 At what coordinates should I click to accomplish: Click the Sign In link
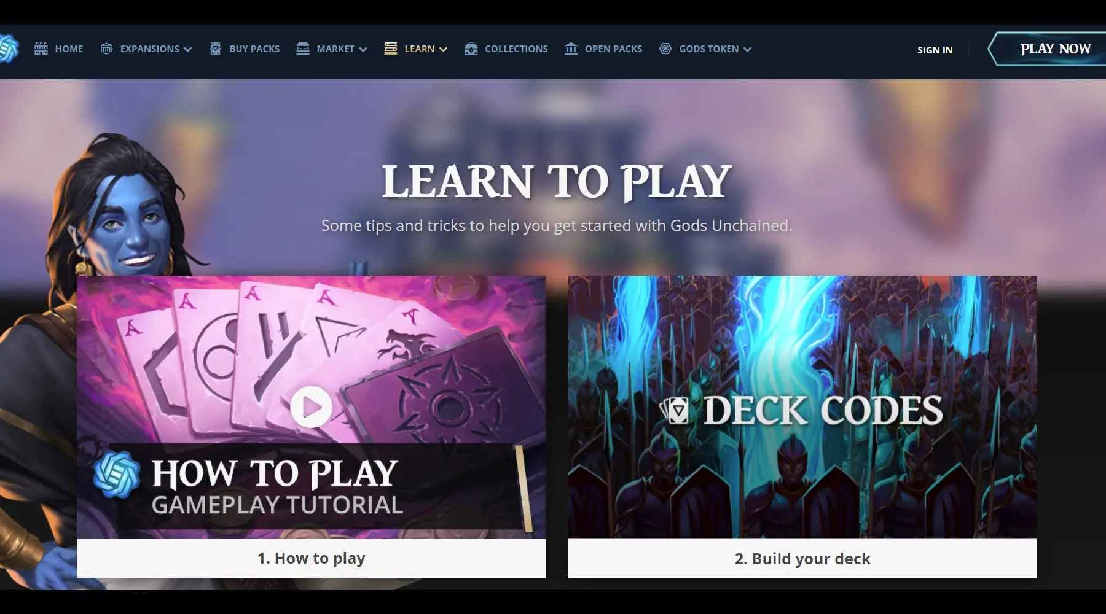935,50
